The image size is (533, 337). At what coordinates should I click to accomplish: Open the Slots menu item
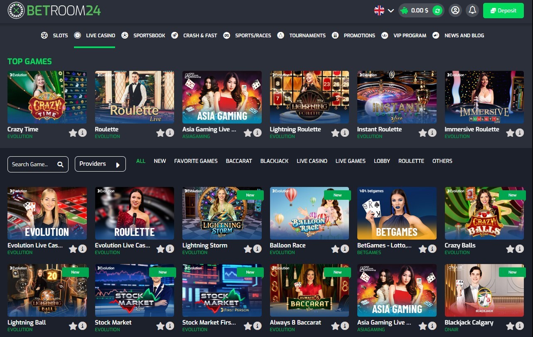(54, 36)
